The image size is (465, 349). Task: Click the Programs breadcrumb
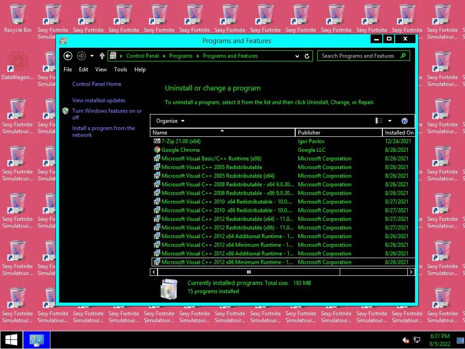(181, 56)
